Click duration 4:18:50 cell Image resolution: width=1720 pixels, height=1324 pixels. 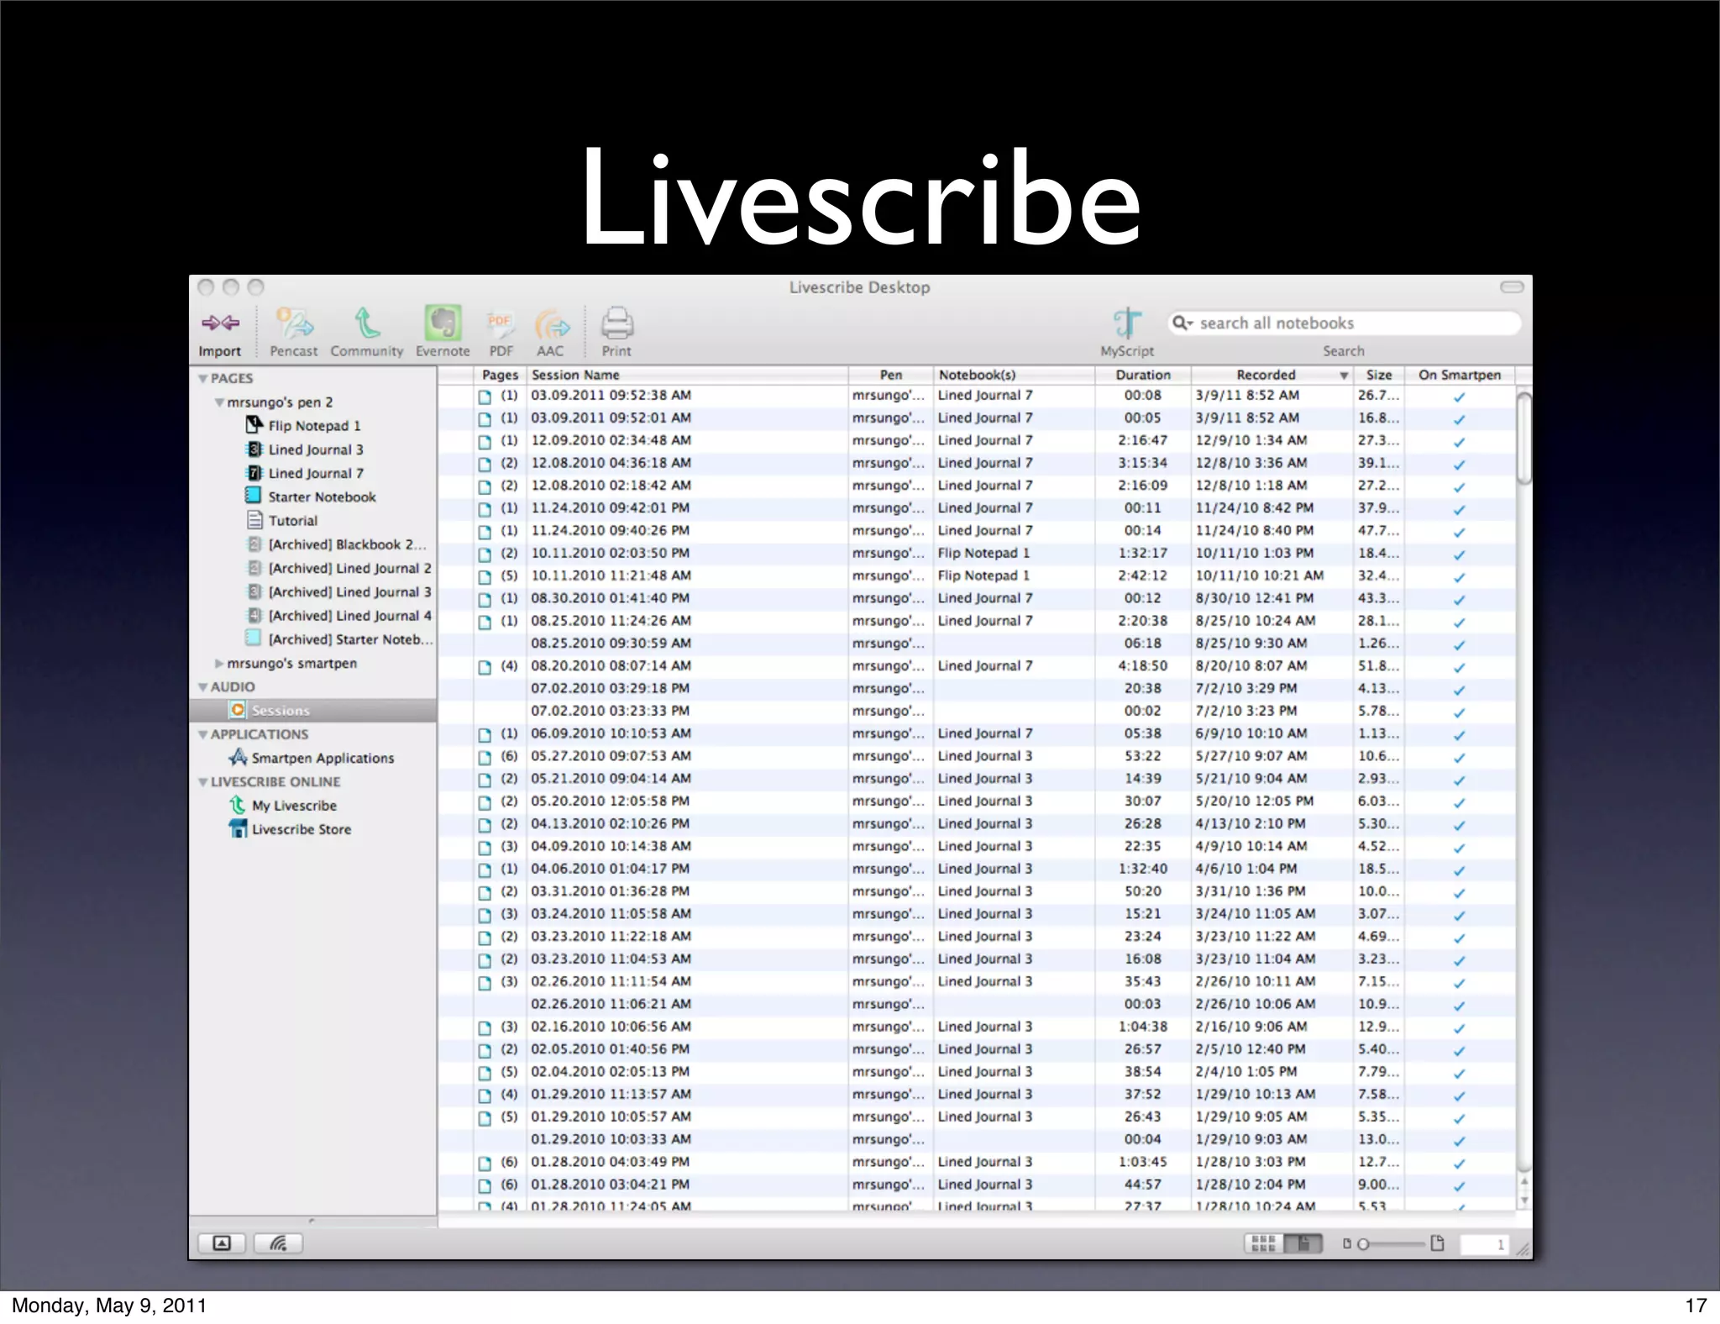click(1143, 666)
